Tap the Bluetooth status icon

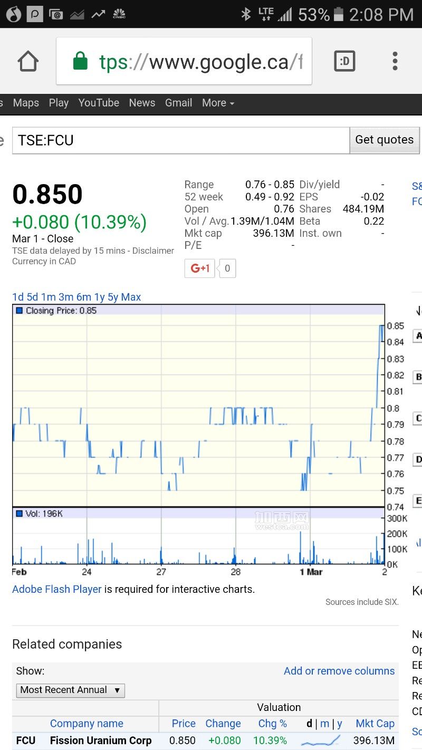click(246, 14)
